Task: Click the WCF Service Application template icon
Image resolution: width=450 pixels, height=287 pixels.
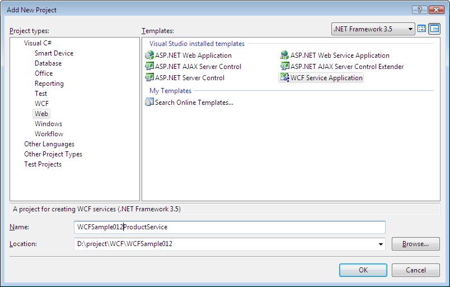Action: pyautogui.click(x=284, y=77)
